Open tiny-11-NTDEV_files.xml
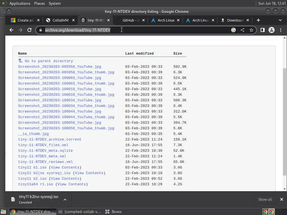 point(43,145)
